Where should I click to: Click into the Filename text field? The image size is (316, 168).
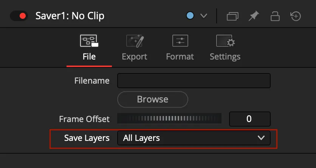point(194,81)
